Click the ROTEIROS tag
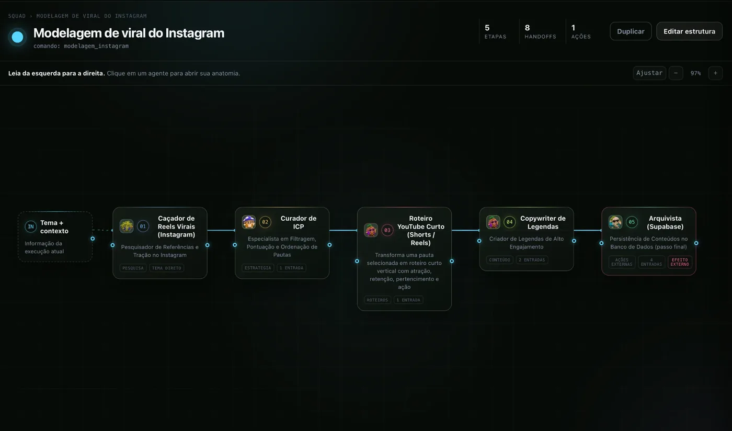 378,300
